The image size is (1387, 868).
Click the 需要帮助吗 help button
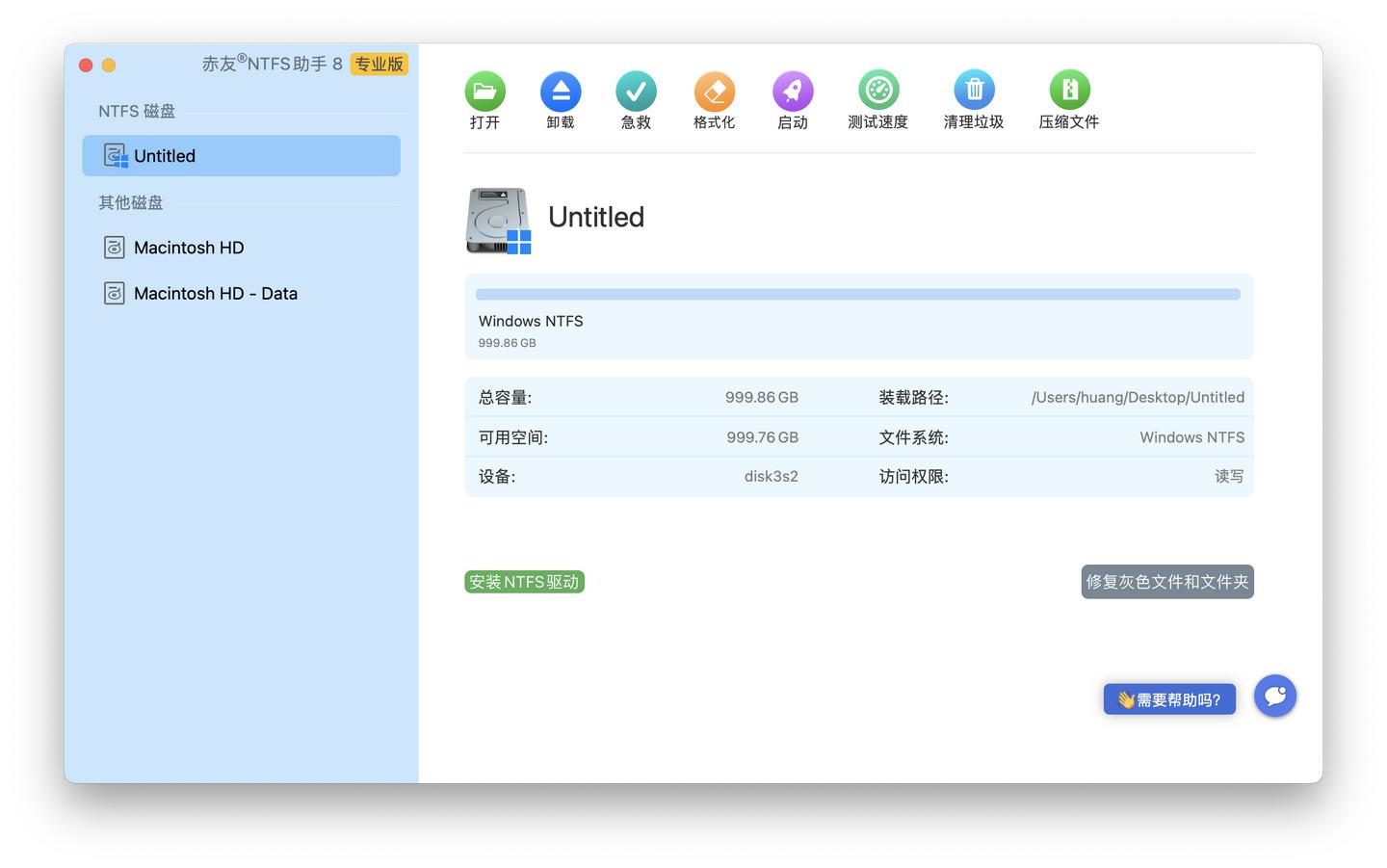point(1169,698)
